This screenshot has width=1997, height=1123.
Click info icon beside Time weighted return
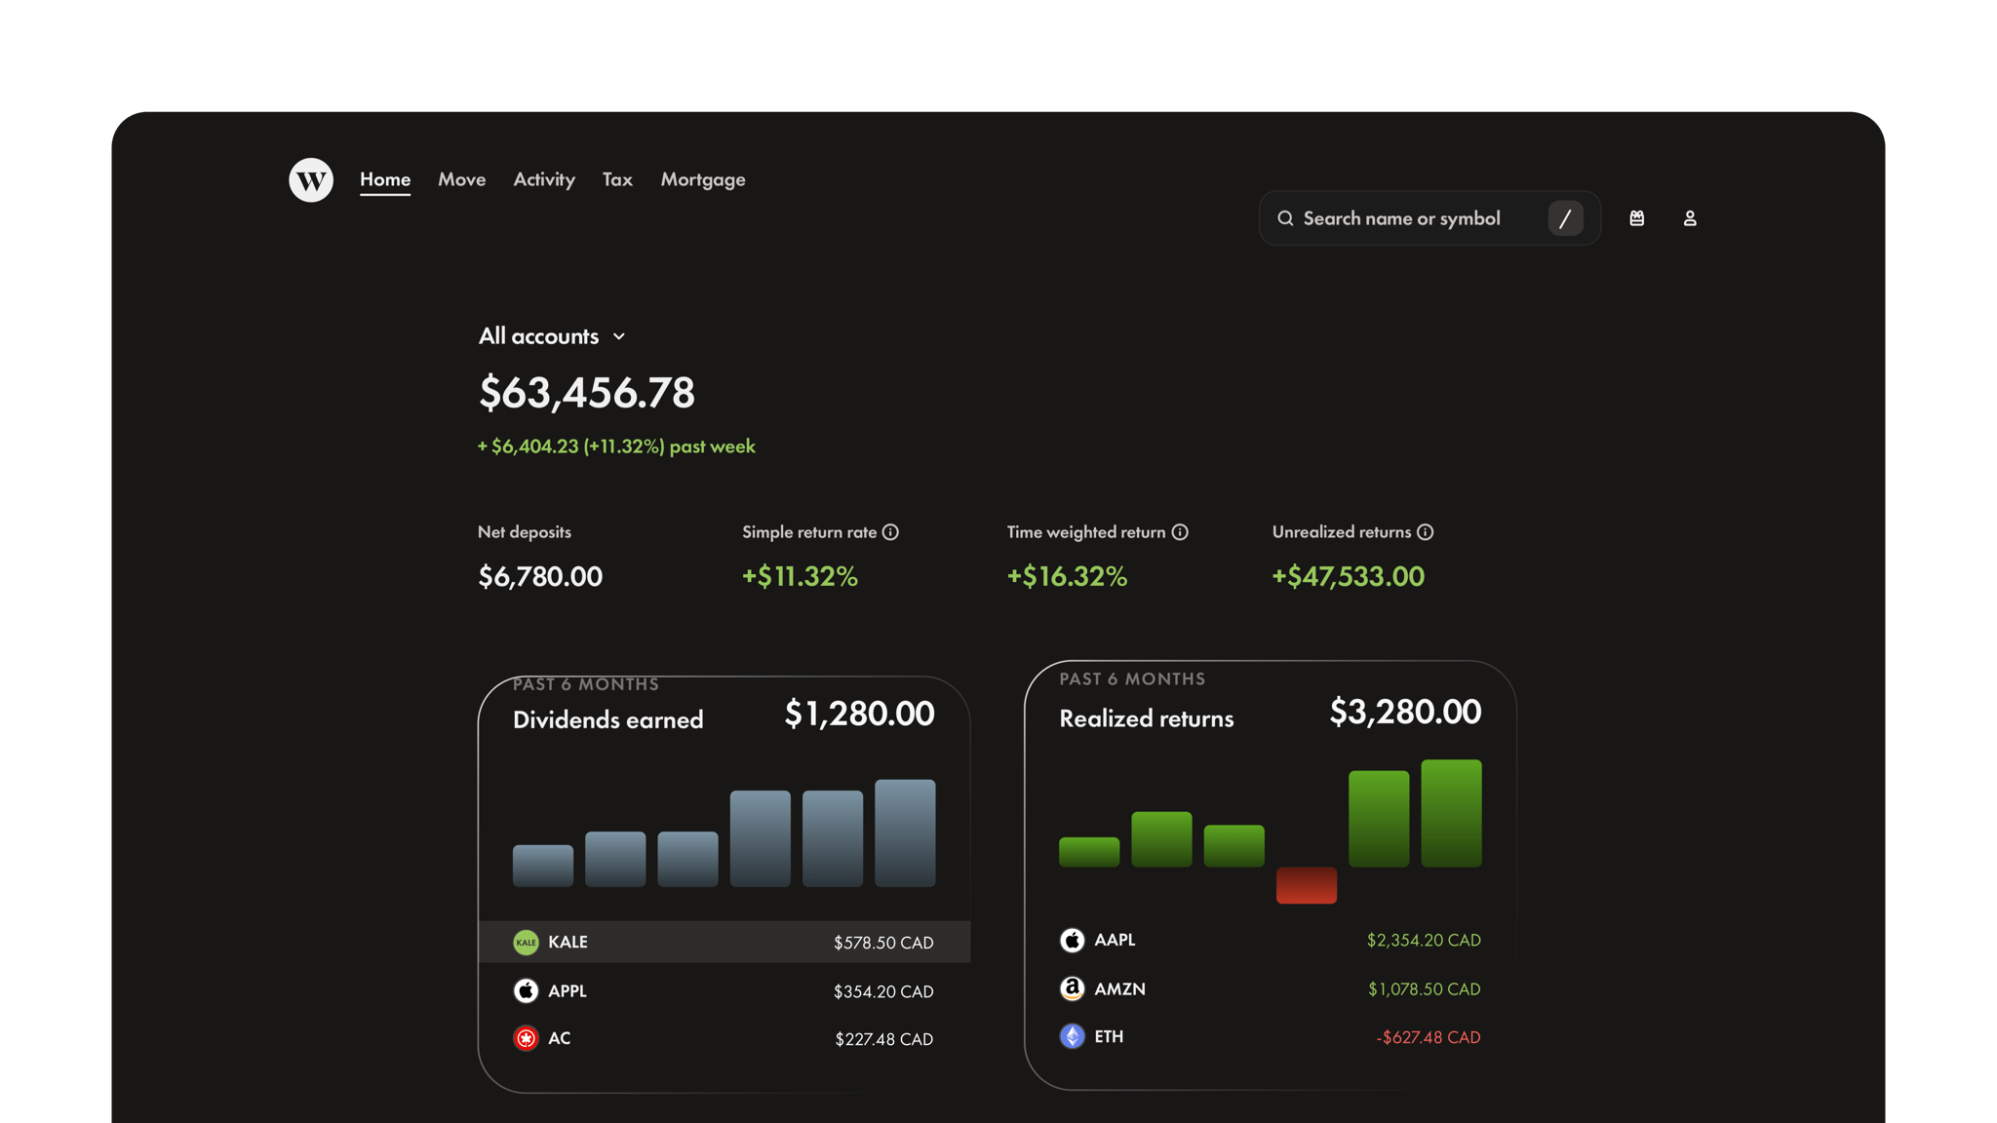pos(1180,532)
